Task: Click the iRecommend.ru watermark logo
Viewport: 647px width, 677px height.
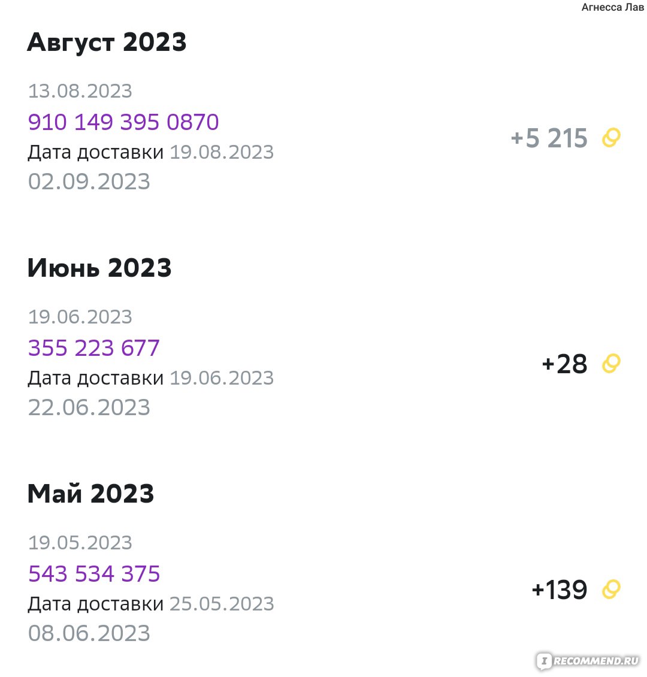Action: (x=588, y=660)
